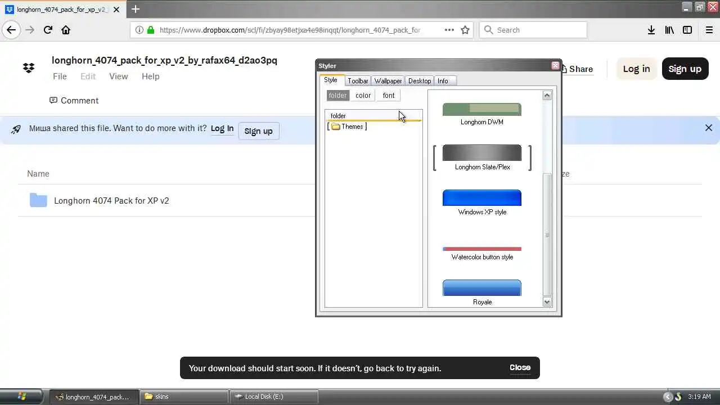Open Longhorn 4074 Pack for XP v2
This screenshot has width=720, height=405.
point(111,200)
